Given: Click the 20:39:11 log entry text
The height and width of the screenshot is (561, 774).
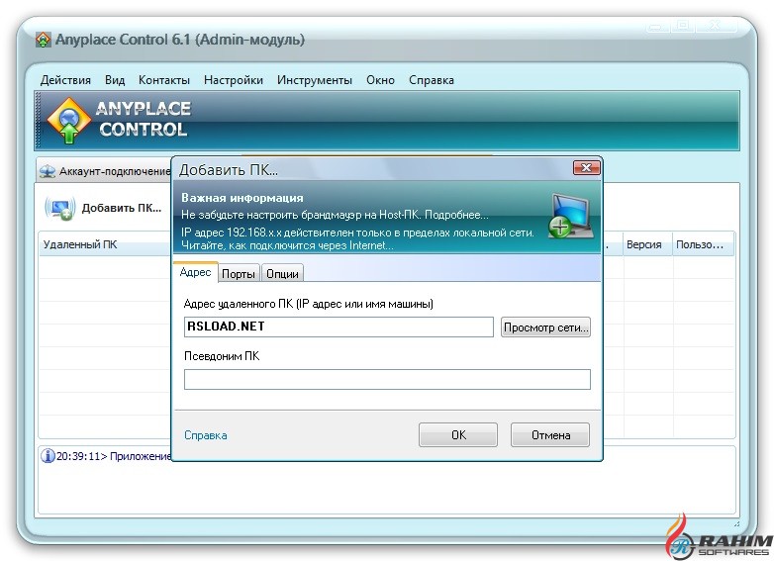Looking at the screenshot, I should pos(114,456).
